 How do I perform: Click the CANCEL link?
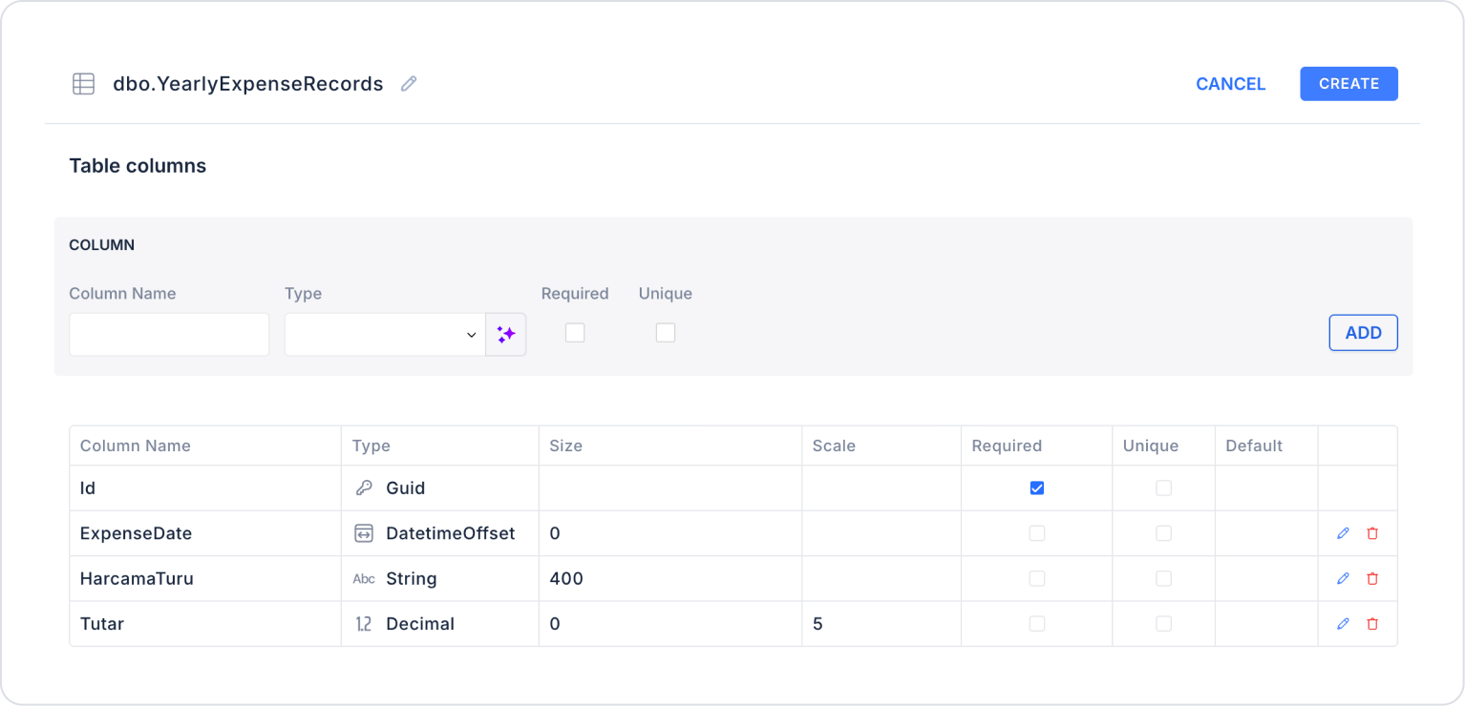[1231, 84]
